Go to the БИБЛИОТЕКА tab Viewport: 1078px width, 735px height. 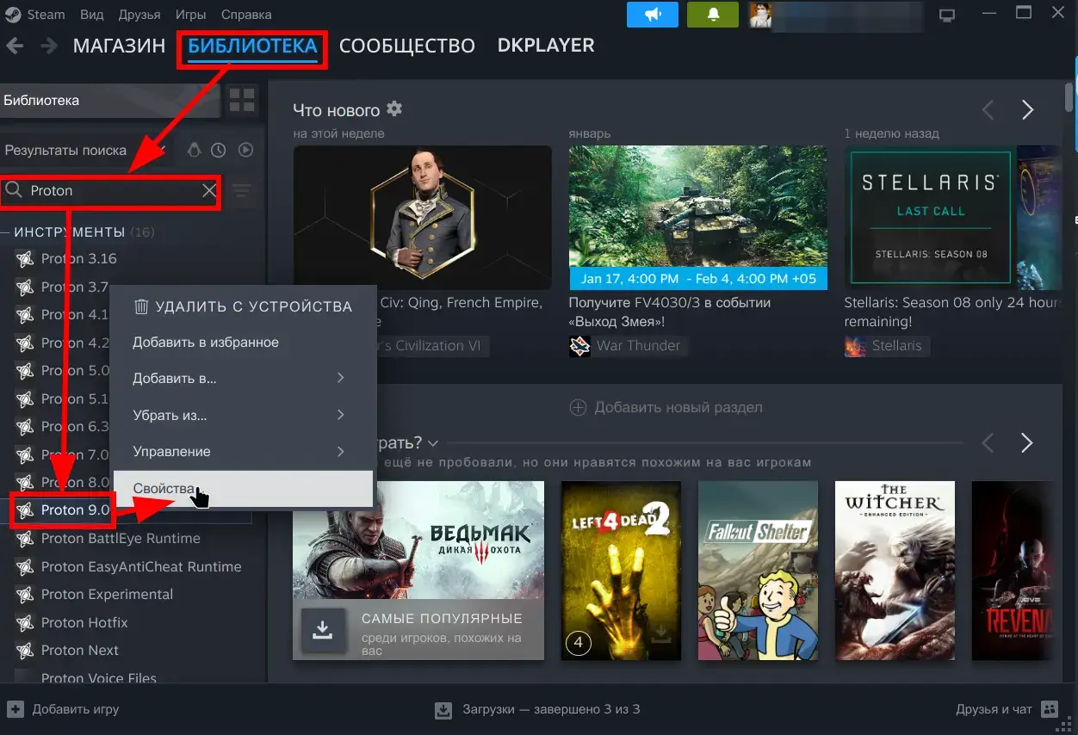coord(252,46)
